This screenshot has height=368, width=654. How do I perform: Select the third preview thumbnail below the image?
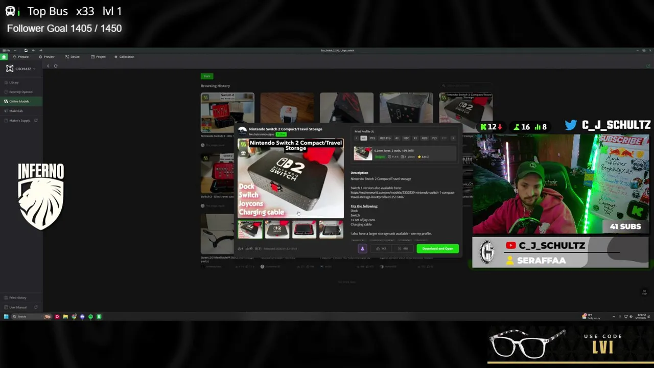304,229
